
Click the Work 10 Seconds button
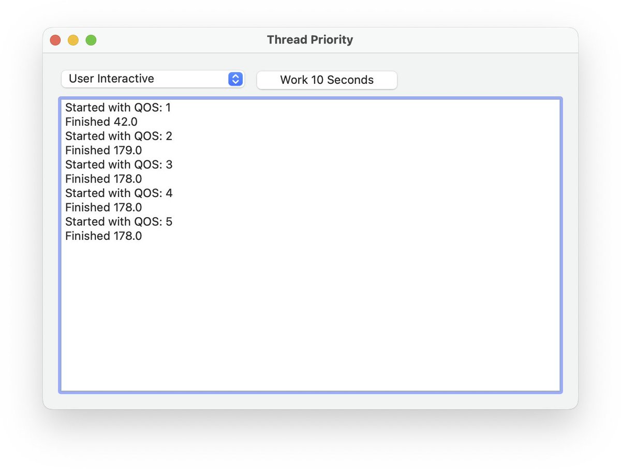coord(327,80)
